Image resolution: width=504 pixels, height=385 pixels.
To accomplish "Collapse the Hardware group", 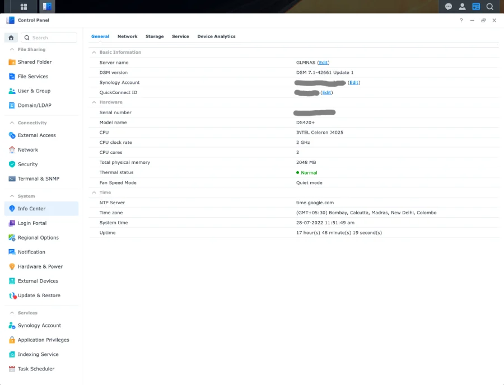I will (x=94, y=102).
